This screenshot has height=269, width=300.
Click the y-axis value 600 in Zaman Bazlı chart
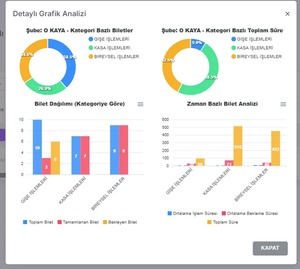(166, 120)
